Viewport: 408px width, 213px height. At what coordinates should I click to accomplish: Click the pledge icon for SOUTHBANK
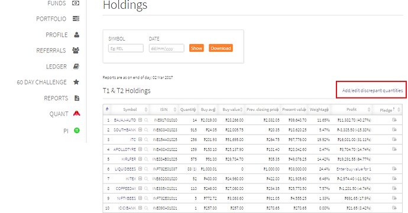tap(394, 130)
